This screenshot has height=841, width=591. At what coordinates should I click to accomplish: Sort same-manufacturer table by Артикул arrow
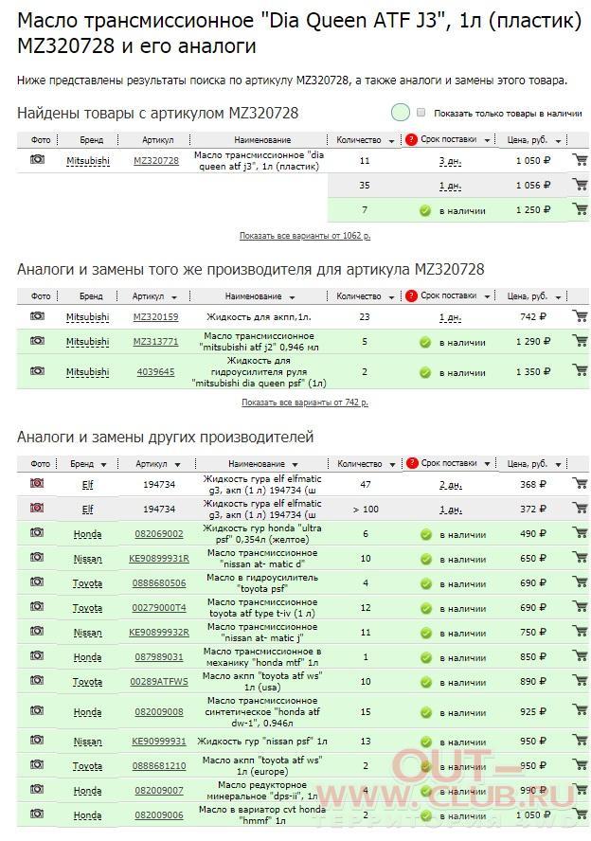(173, 297)
